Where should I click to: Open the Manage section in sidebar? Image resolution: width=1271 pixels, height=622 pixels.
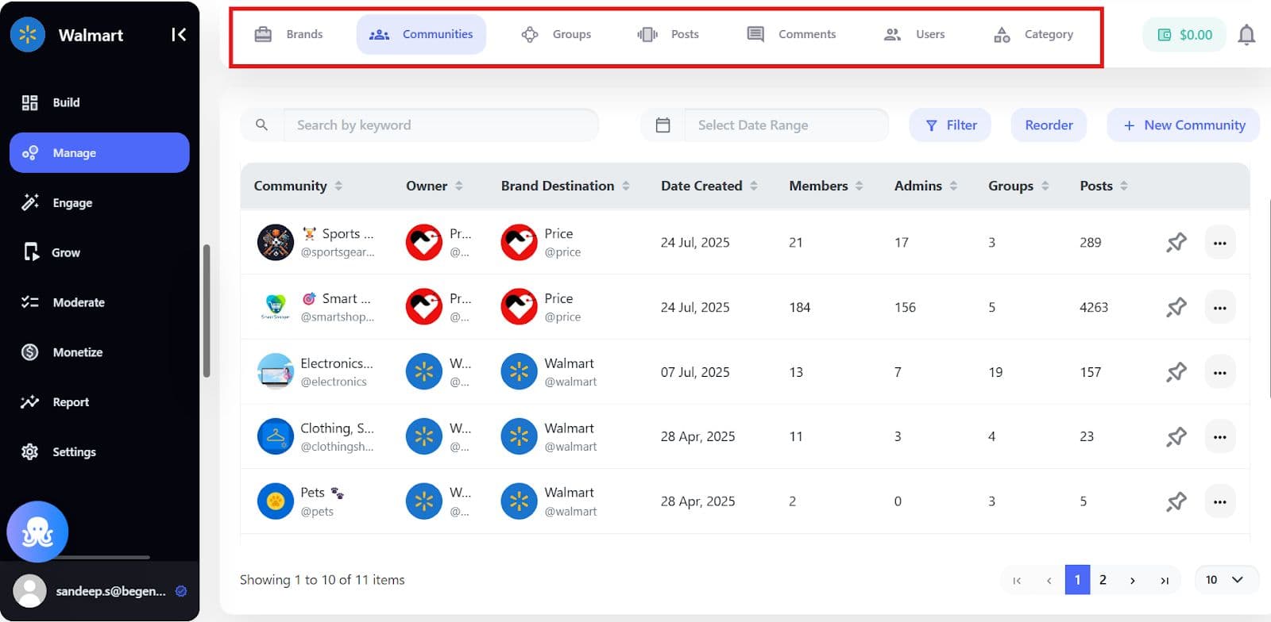tap(99, 152)
